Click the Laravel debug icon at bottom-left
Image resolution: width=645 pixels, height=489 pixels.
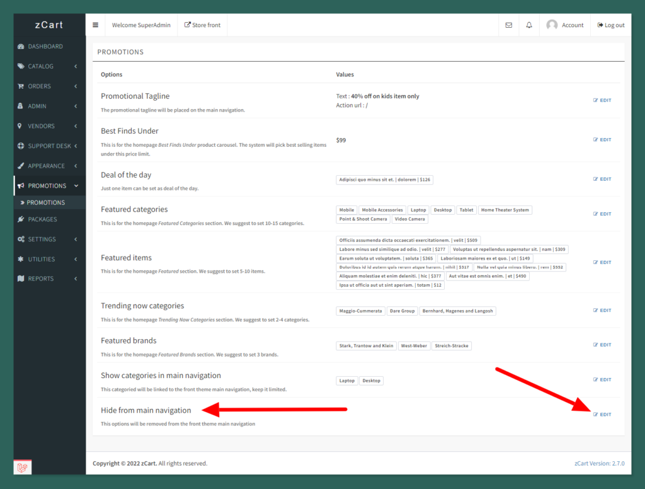tap(23, 467)
